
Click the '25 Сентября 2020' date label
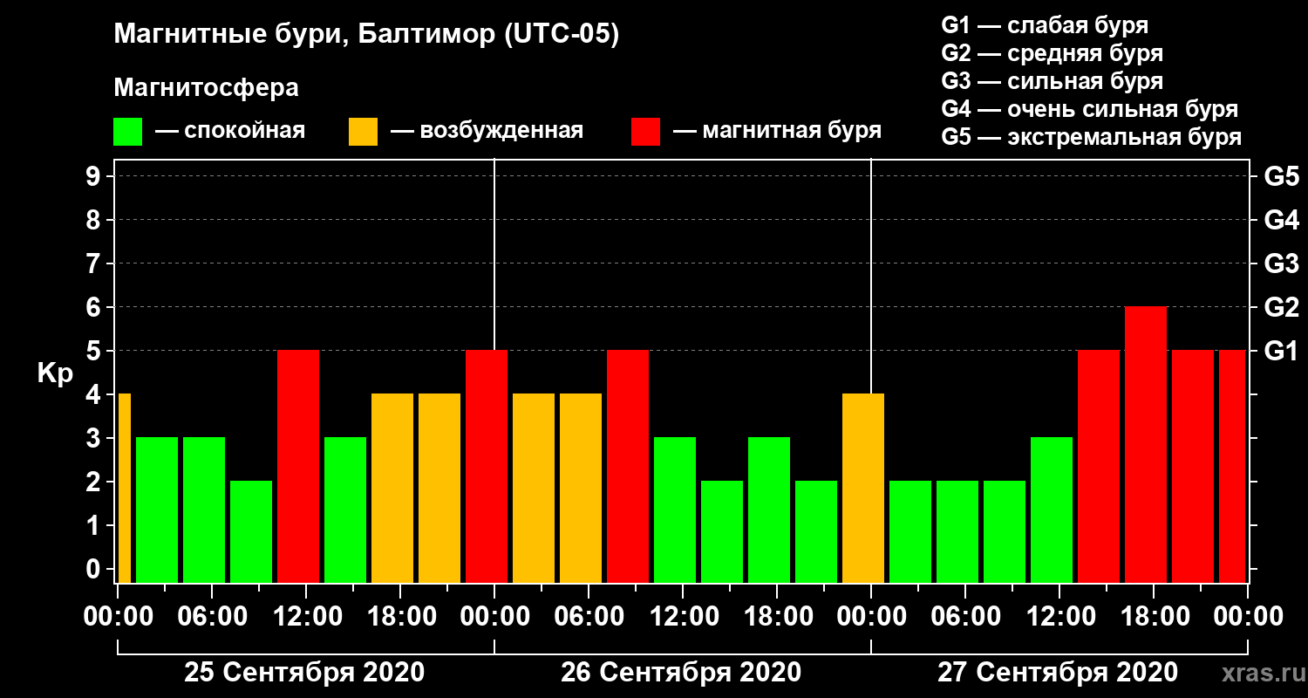304,673
